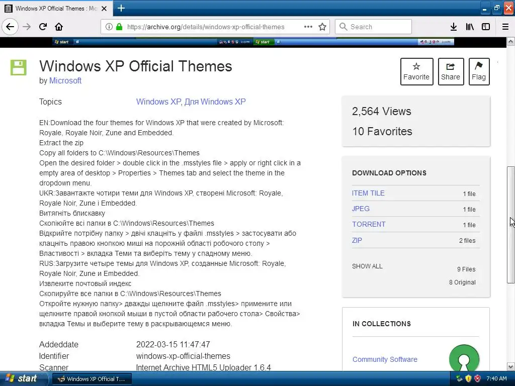Click the 9 Files count

[466, 269]
